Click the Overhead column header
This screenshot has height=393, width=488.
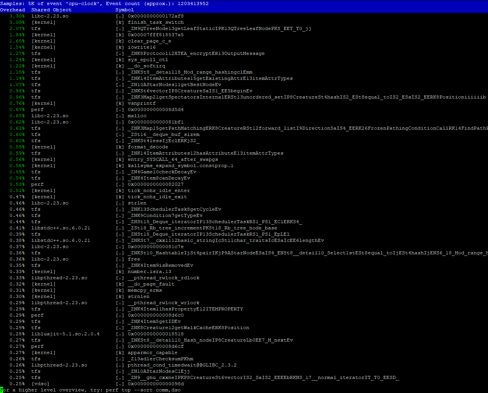[x=12, y=10]
